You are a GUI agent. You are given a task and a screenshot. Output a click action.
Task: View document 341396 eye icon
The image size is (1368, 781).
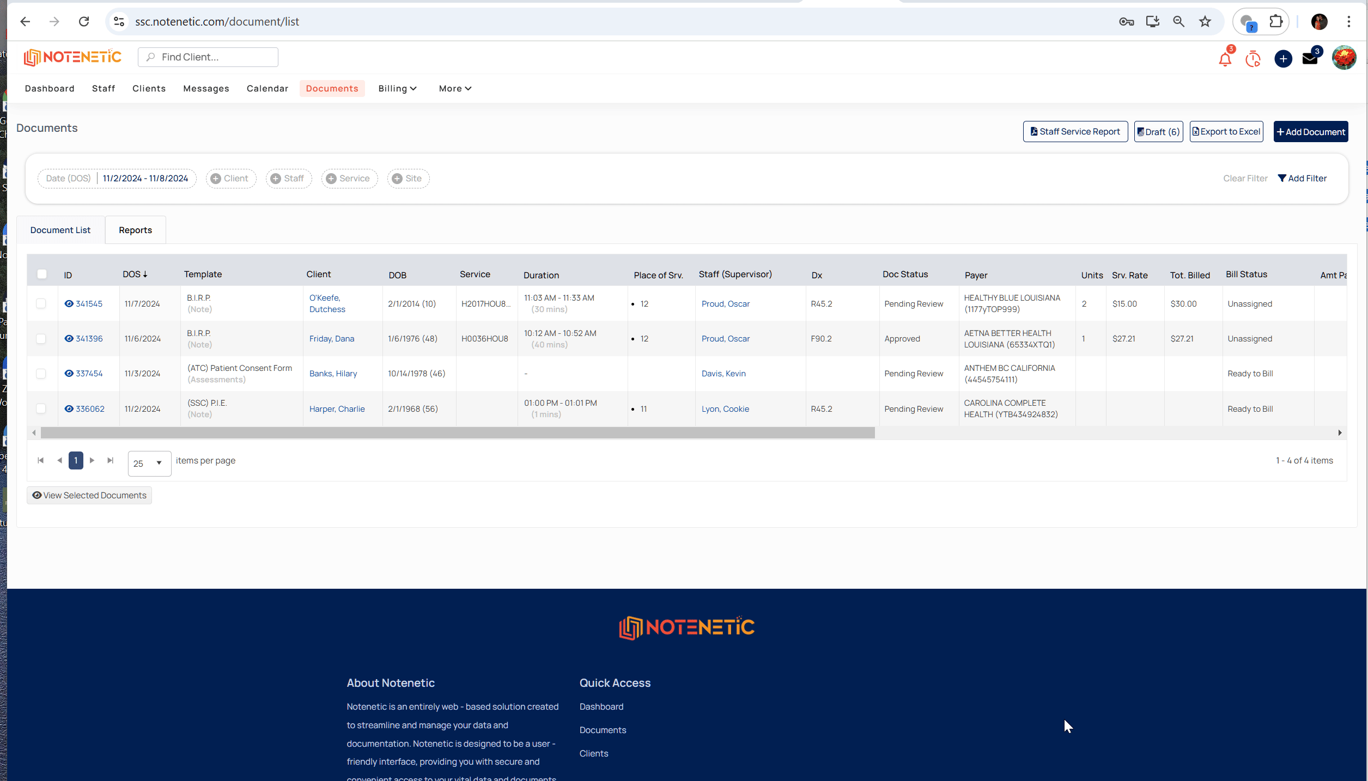pyautogui.click(x=69, y=339)
